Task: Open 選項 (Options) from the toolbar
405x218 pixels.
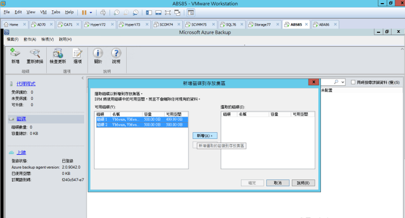Action: [77, 55]
